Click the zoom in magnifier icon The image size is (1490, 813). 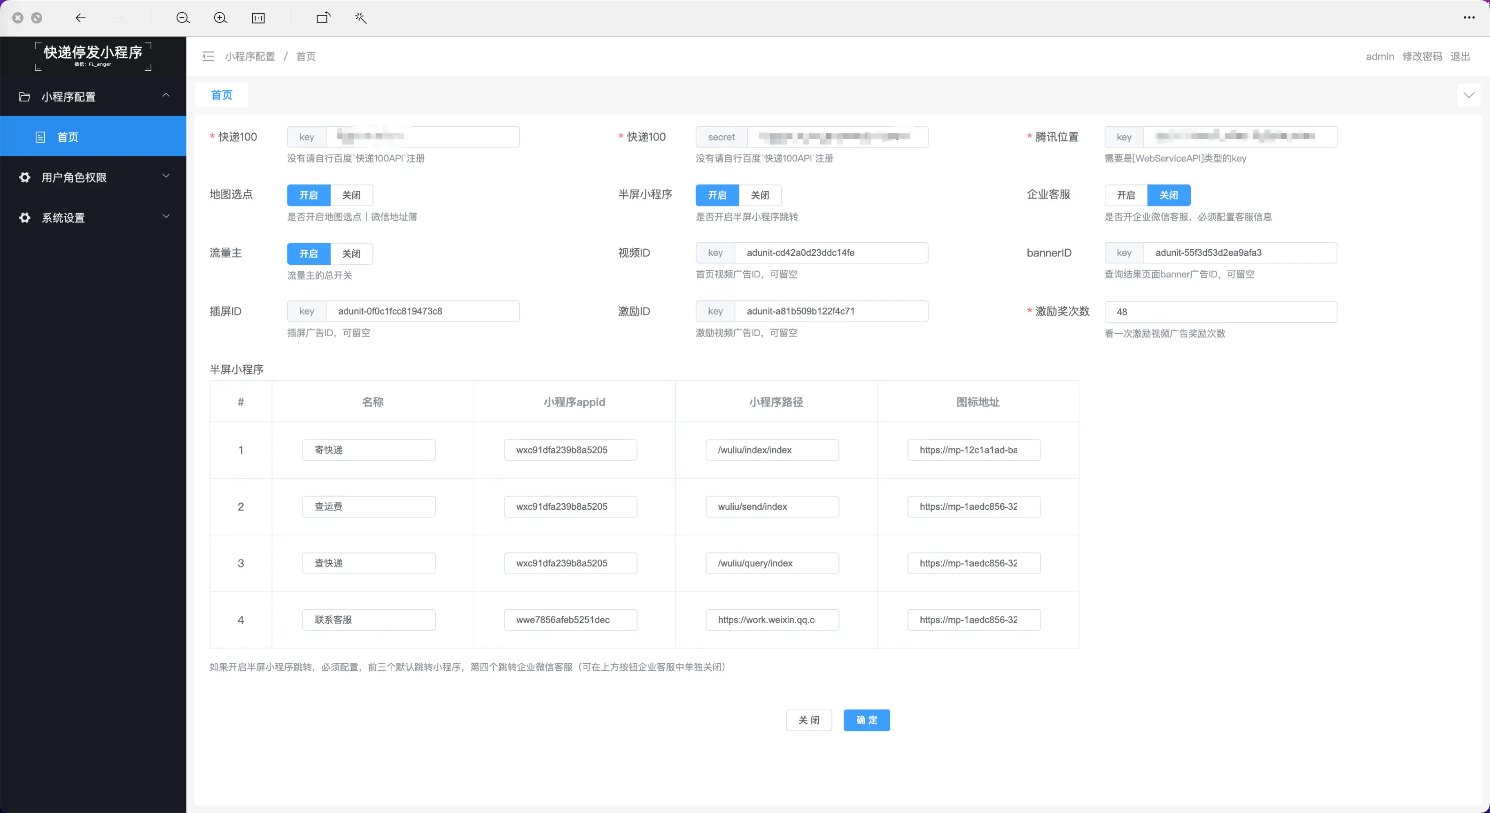(x=220, y=18)
